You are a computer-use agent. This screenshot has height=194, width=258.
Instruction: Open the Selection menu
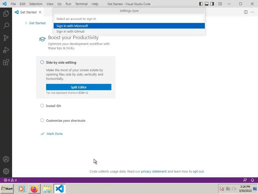point(36,4)
